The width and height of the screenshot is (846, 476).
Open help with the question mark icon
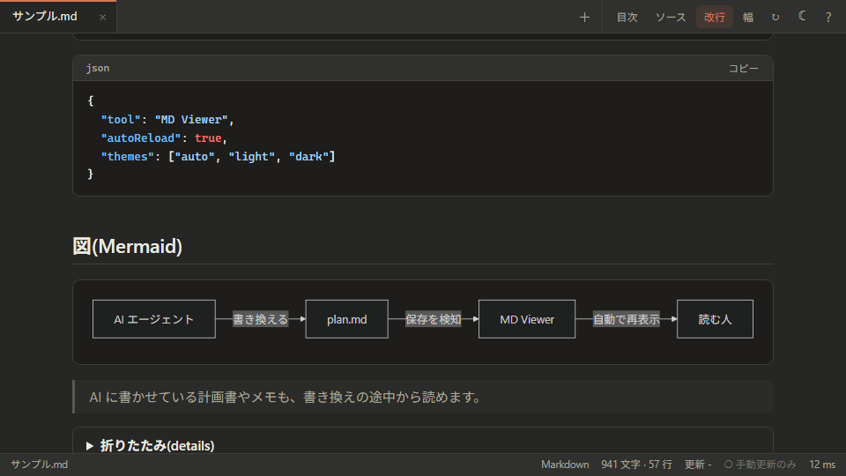828,18
